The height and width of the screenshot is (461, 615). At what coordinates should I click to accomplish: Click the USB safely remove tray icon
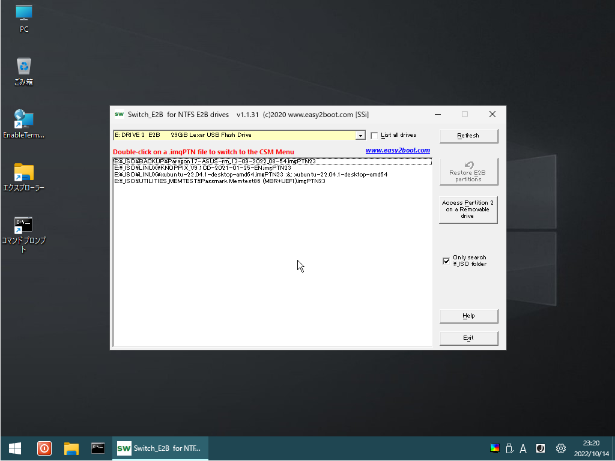pyautogui.click(x=509, y=448)
